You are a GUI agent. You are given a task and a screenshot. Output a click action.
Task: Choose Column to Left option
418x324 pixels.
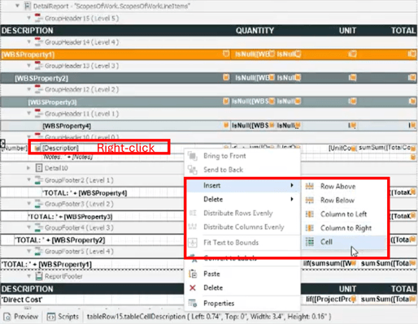[x=344, y=214]
